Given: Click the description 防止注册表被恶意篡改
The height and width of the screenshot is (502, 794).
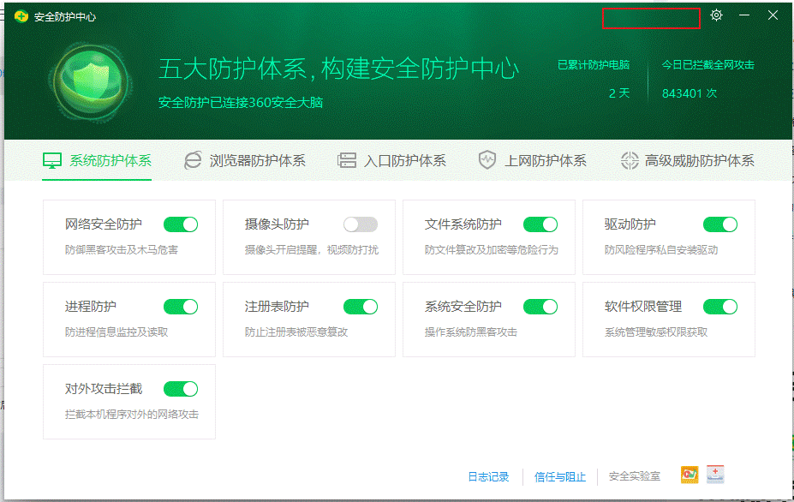Looking at the screenshot, I should coord(296,332).
